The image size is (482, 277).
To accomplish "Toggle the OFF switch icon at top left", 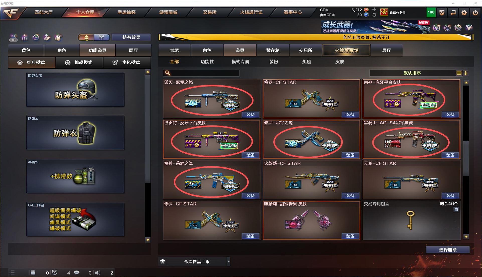I will 14,38.
